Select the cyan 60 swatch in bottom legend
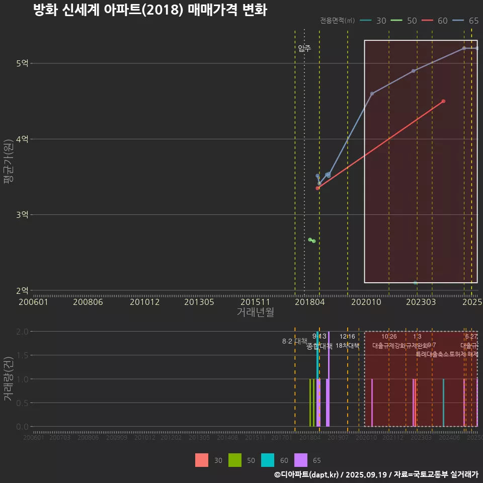 tap(268, 460)
